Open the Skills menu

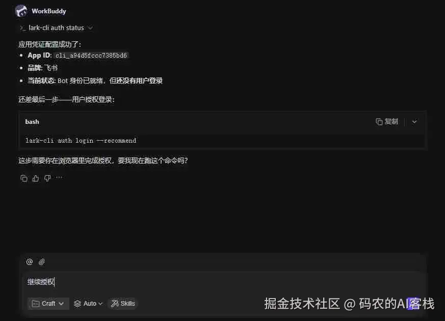point(123,303)
